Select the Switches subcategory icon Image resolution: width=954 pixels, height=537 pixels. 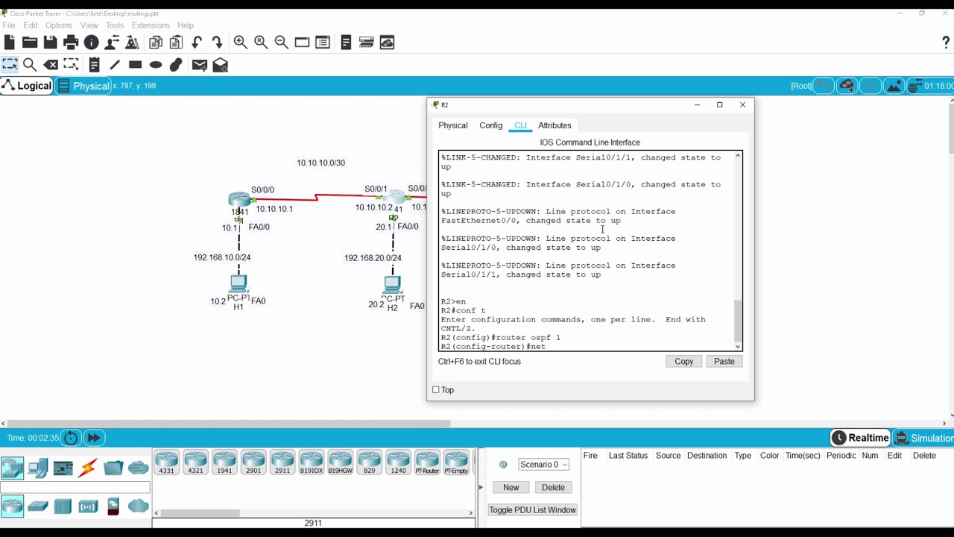pos(37,507)
